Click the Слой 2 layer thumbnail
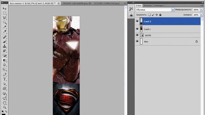The height and width of the screenshot is (115, 205). (141, 21)
